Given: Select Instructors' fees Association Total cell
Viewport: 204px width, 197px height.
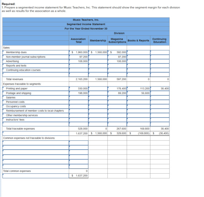Looking at the screenshot, I should 79,120.
